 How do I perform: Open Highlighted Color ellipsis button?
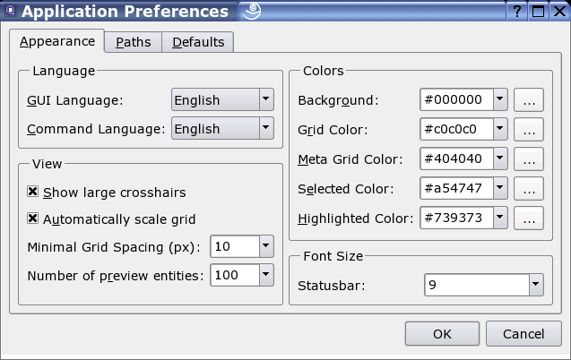pyautogui.click(x=529, y=218)
